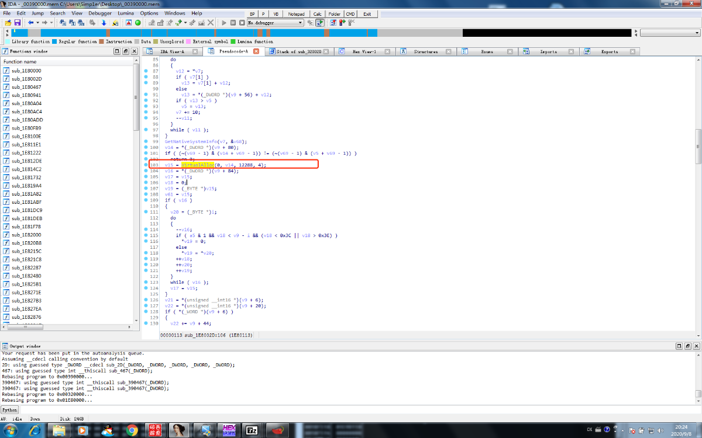Close the Functions window panel
The width and height of the screenshot is (702, 438).
point(134,51)
